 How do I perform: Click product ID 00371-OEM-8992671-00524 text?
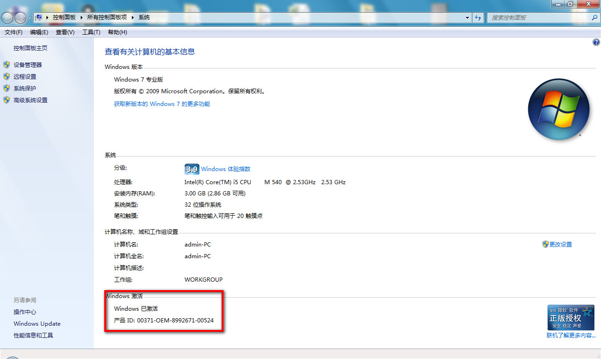tap(176, 321)
